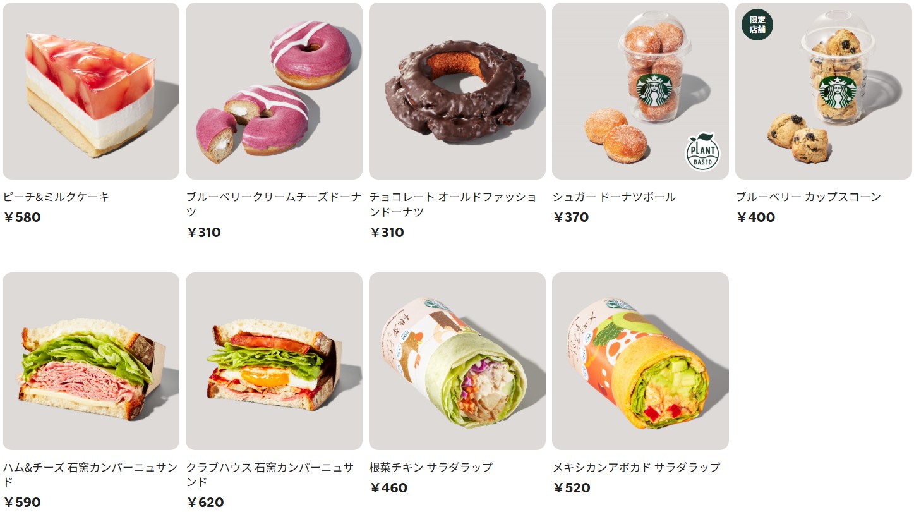Open the ピーチ&ミルクケーキ product image
The image size is (914, 512).
pos(91,91)
